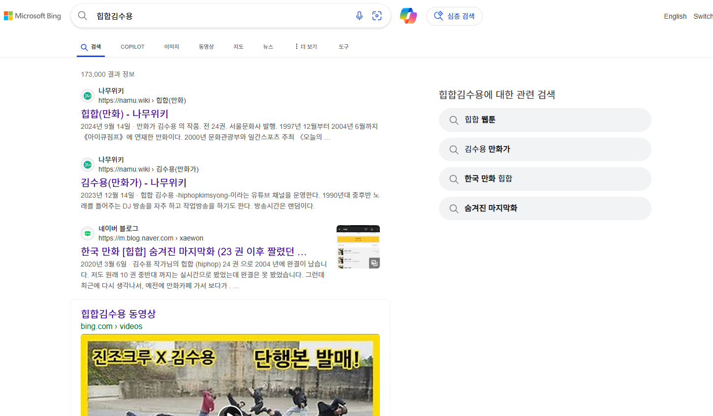Click the Switch link at top right
Viewport: 713px width, 416px height.
click(x=703, y=16)
